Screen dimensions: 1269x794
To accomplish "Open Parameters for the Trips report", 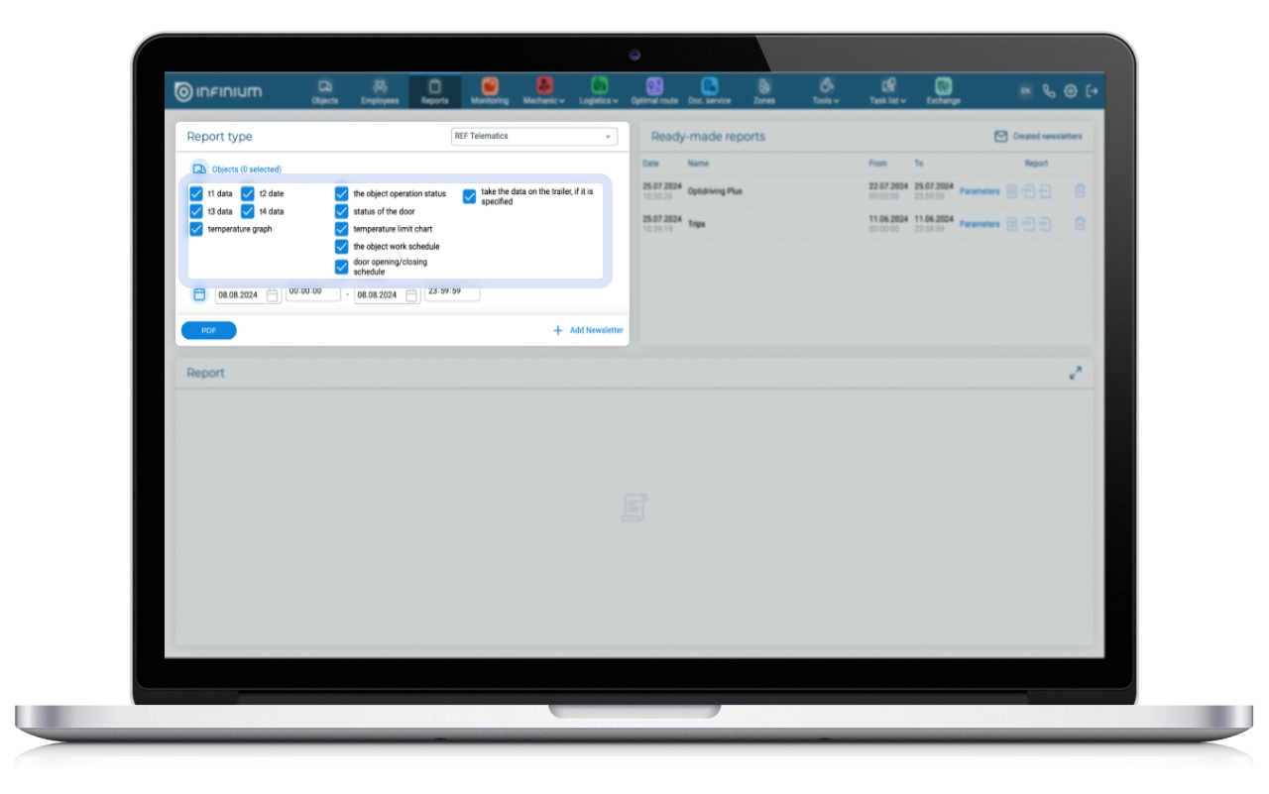I will coord(979,224).
